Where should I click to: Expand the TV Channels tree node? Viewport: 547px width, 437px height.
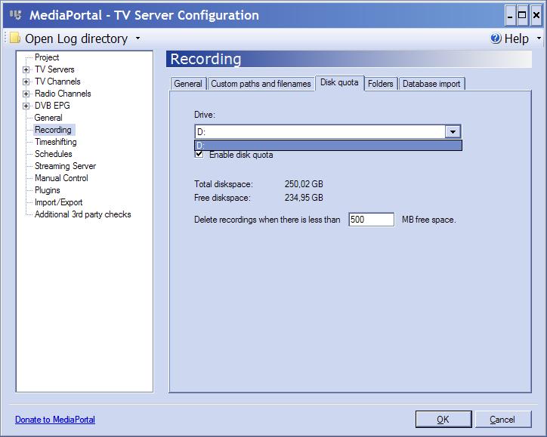(x=26, y=82)
